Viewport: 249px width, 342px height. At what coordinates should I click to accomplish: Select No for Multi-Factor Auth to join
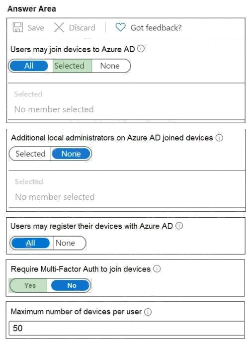point(71,285)
